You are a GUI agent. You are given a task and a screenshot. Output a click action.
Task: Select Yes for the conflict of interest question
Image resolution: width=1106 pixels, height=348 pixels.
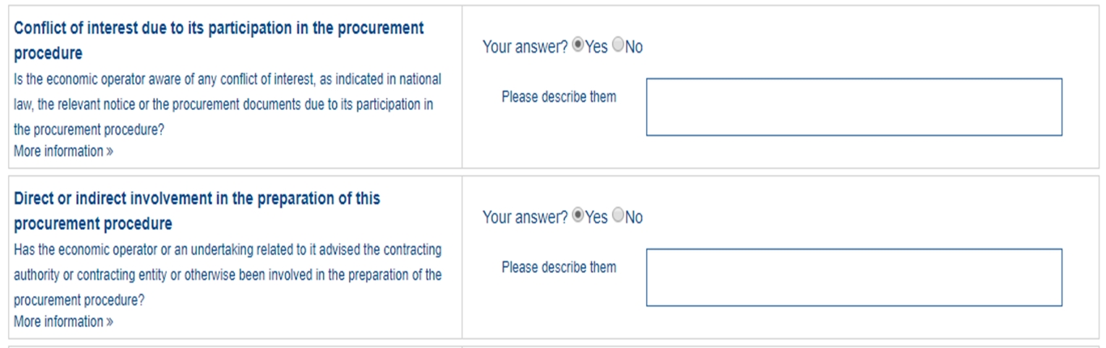tap(577, 45)
